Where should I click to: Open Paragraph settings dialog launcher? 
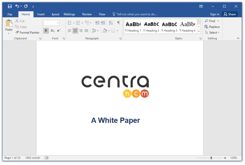(120, 38)
